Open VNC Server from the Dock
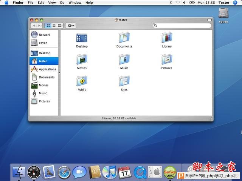Screen dimensions: 242x181 click(170, 172)
